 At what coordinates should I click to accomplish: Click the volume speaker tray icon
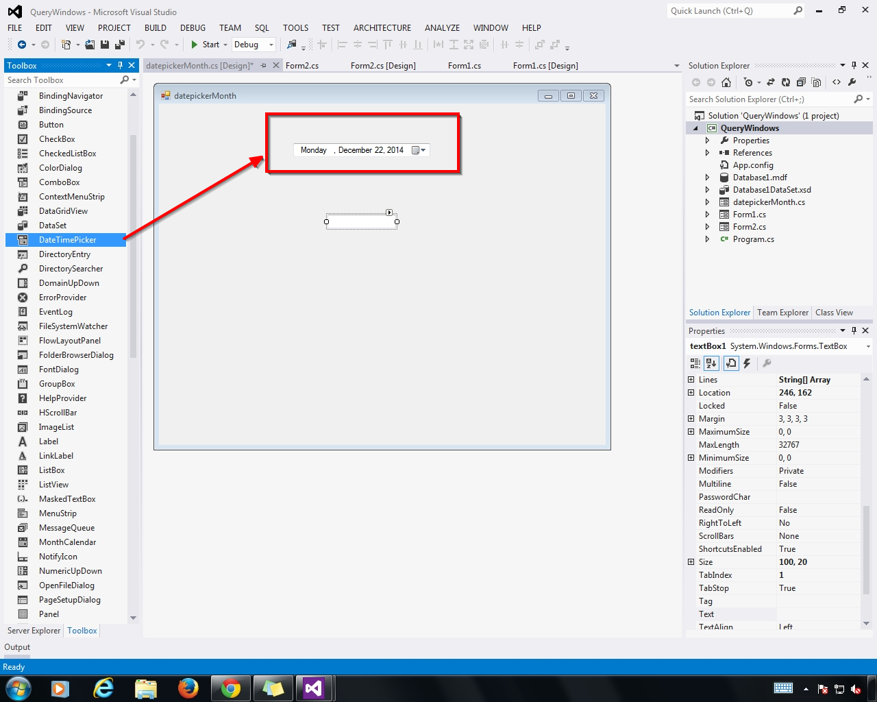(856, 689)
